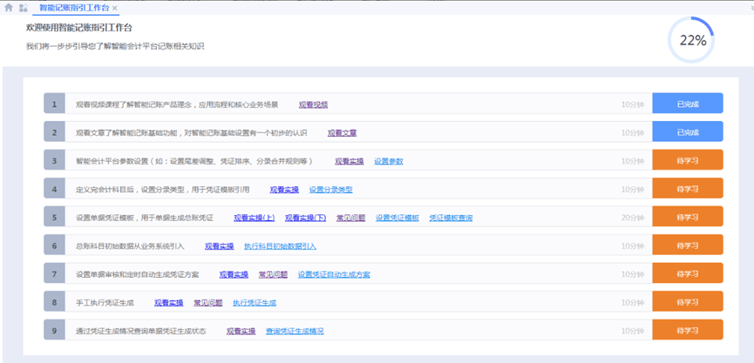Open 设置凭证模板 link

[397, 218]
